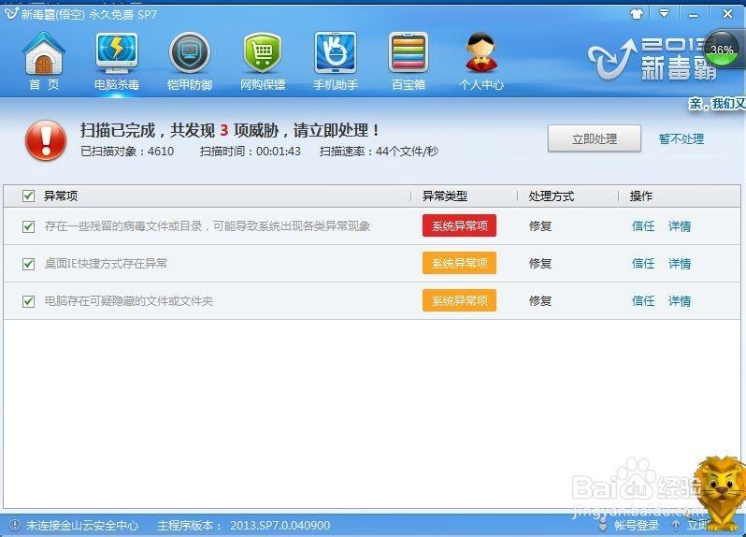This screenshot has height=537, width=746.
Task: Select the 桌面IE快捷方式存在异常 row text
Action: (x=106, y=263)
